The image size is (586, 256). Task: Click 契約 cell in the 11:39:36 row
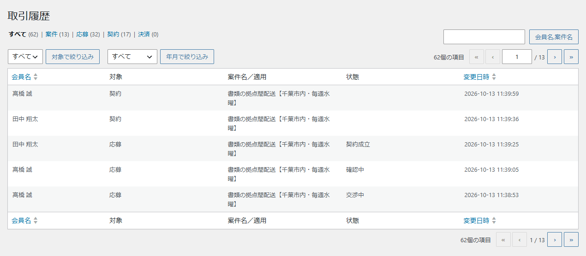(x=115, y=119)
